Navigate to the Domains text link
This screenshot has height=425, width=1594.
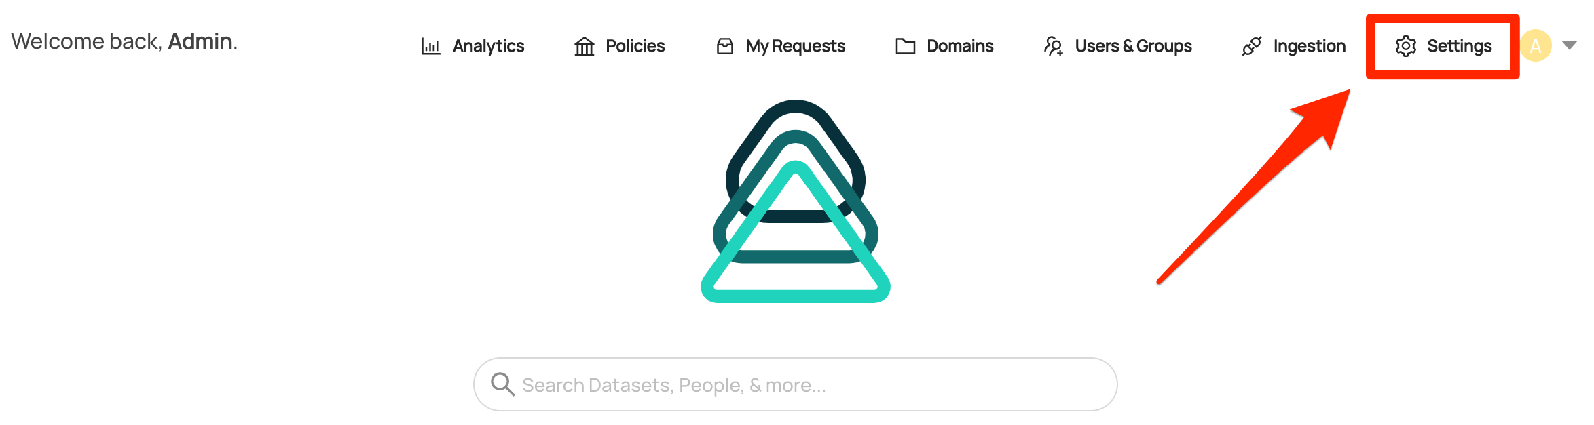(960, 46)
